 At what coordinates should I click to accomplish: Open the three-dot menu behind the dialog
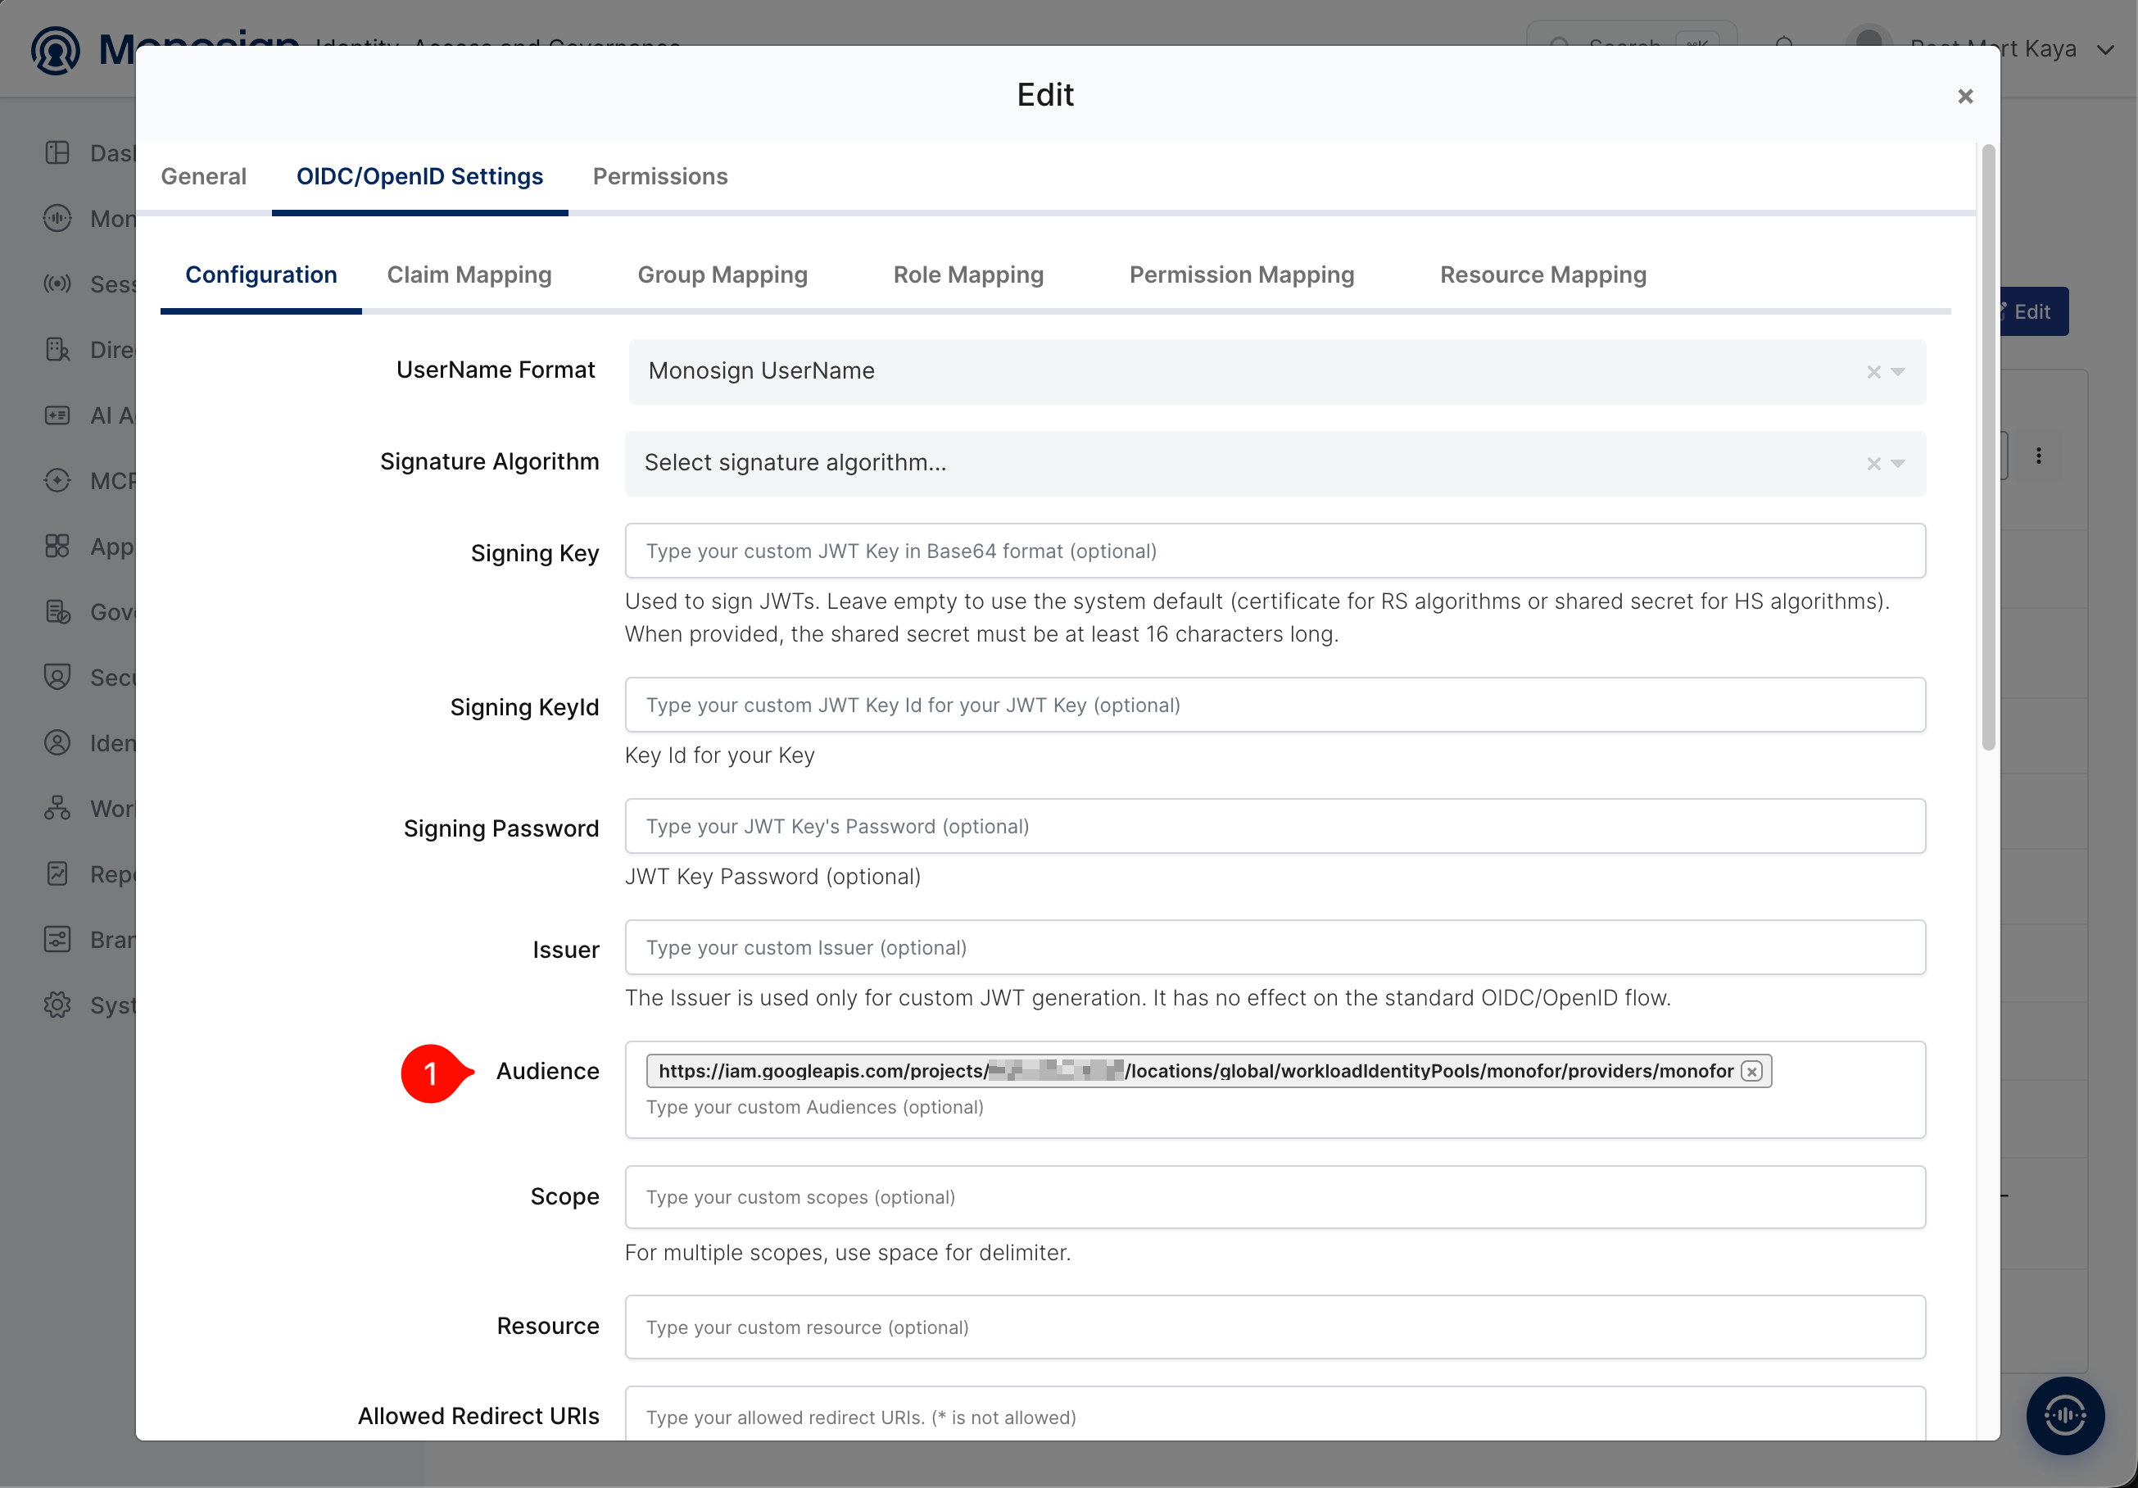point(2038,456)
